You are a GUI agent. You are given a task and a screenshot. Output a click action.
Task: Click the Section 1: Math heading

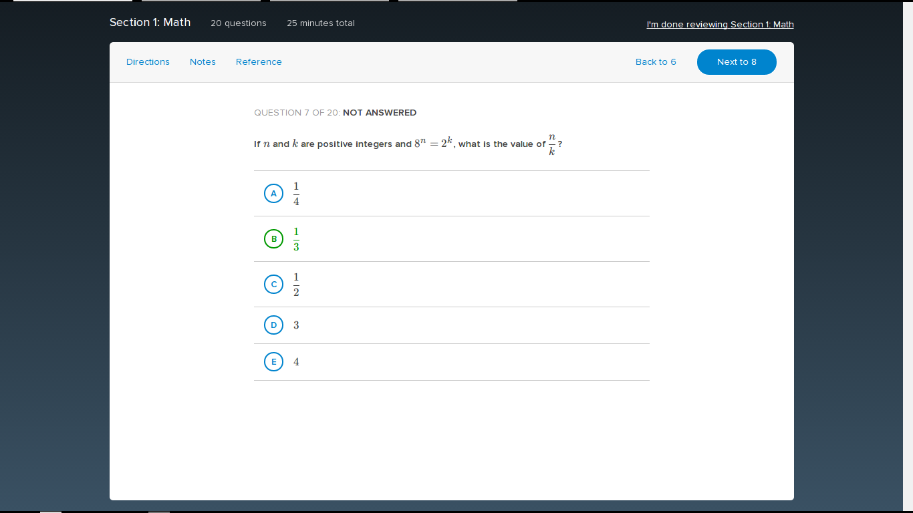[150, 23]
